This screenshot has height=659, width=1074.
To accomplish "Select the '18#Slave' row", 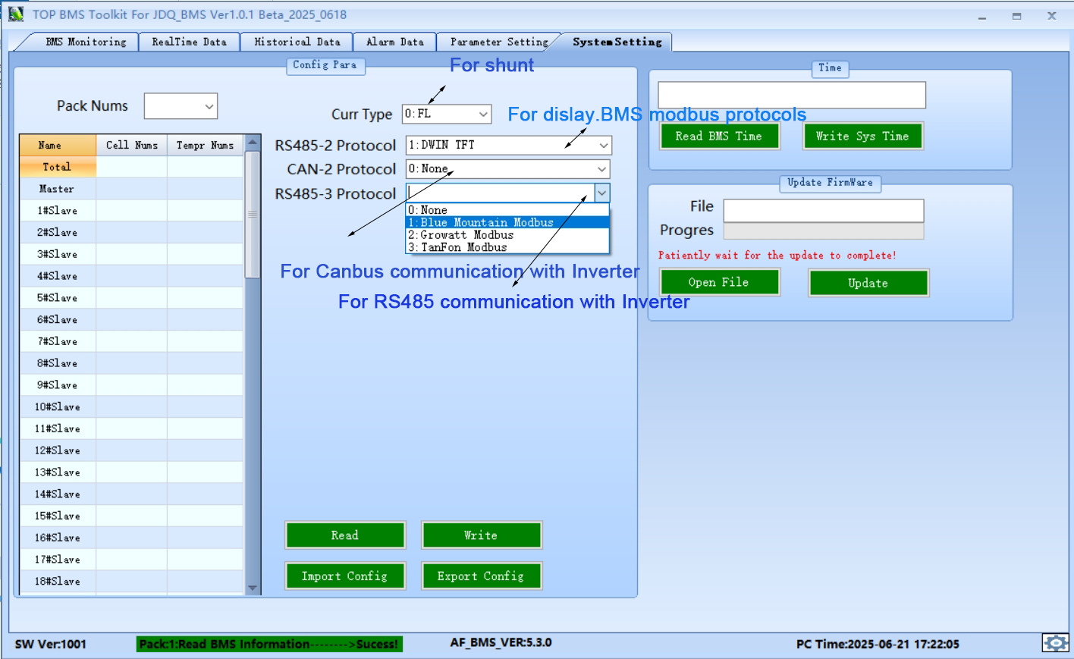I will [x=131, y=582].
